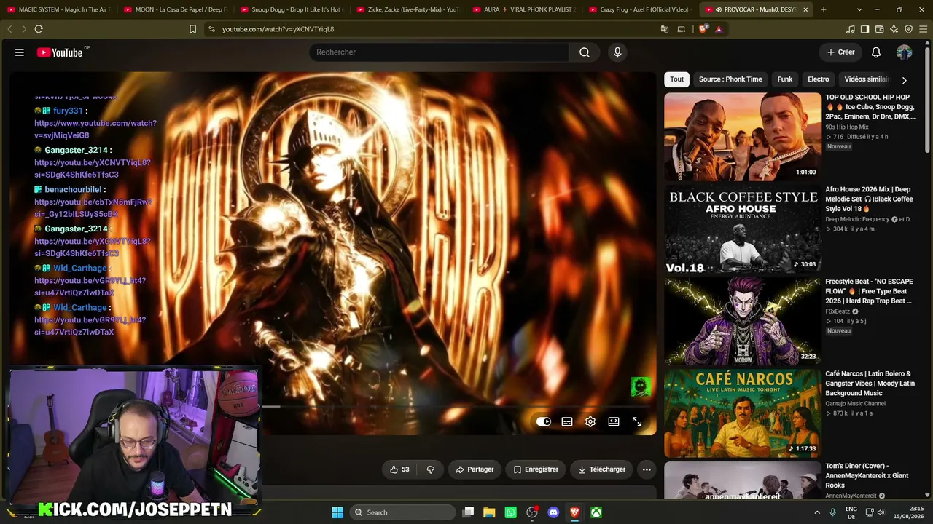Start voice search with the microphone
Screen dimensions: 933x524
tap(617, 52)
